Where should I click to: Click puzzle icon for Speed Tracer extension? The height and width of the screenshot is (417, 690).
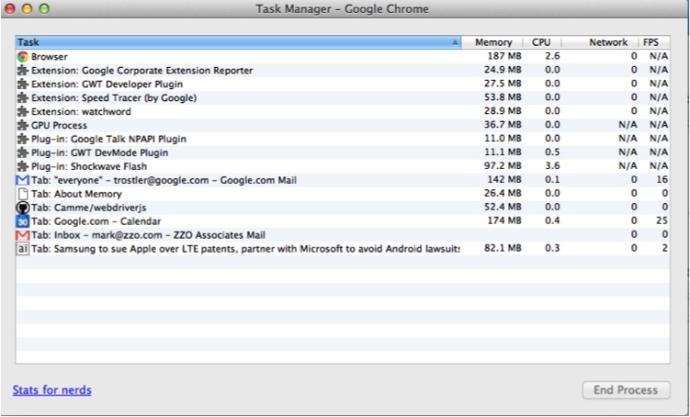[x=23, y=97]
